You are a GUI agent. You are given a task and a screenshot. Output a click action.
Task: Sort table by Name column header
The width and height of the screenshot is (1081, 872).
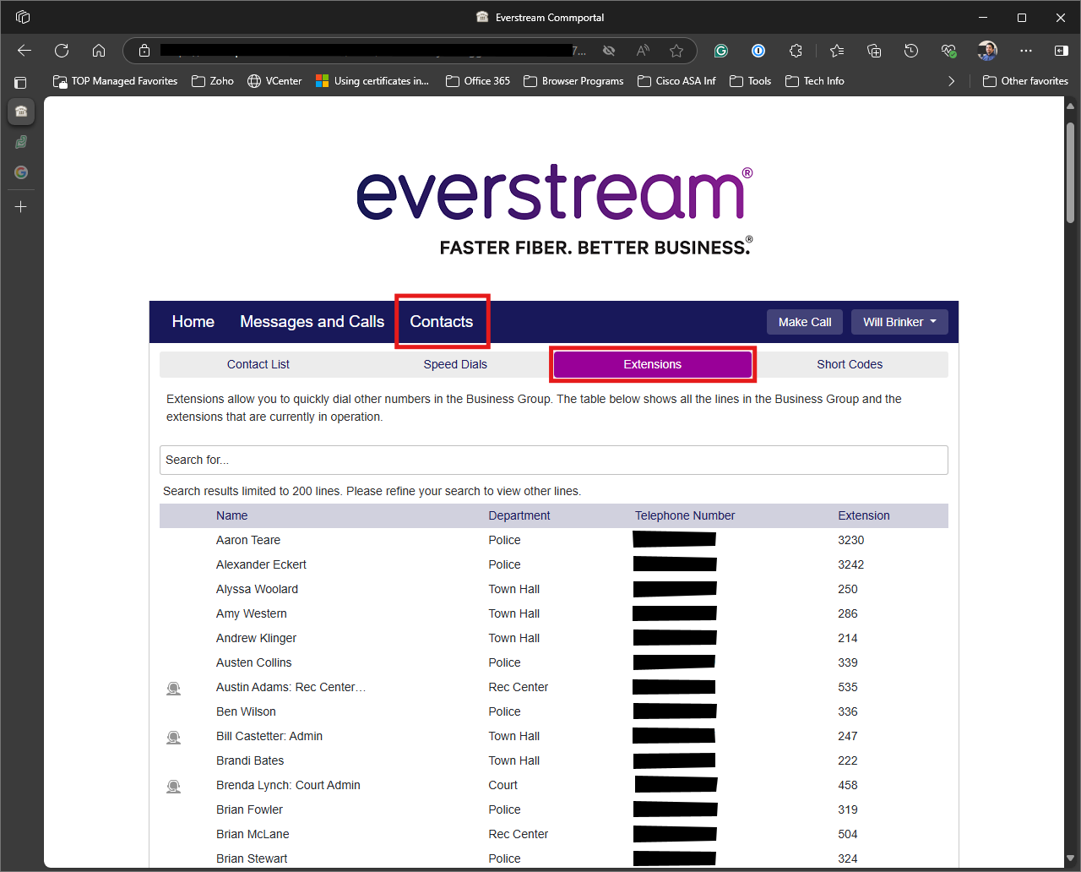pos(232,515)
